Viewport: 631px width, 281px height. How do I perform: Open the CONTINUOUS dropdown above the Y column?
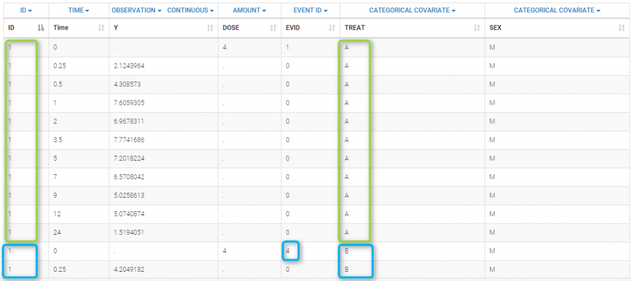tap(191, 10)
